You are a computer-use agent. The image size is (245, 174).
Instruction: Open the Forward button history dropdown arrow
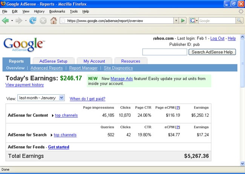(x=26, y=21)
